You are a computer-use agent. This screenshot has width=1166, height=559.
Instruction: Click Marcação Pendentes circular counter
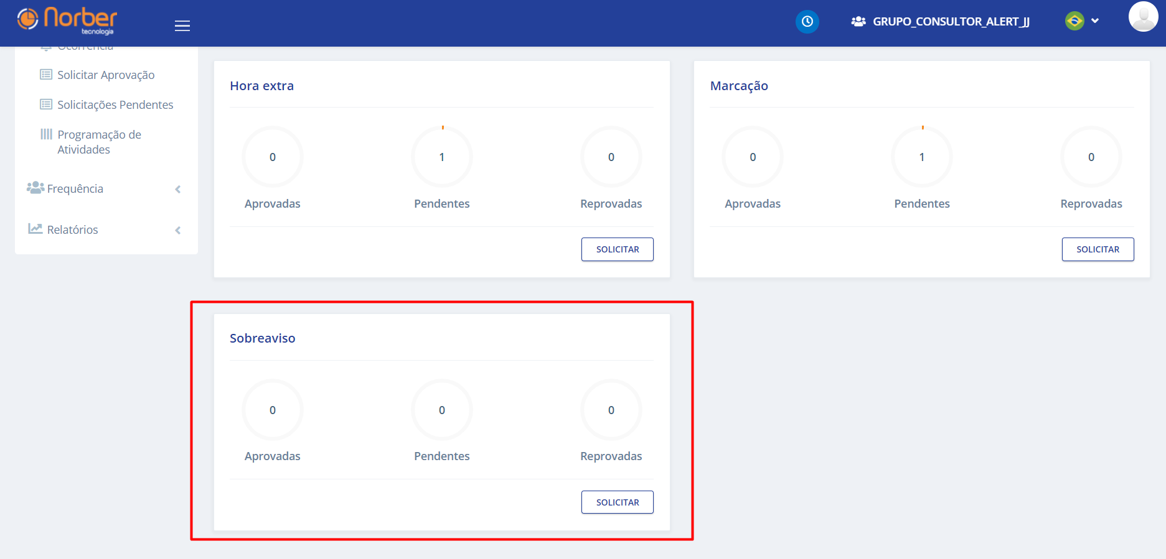click(922, 157)
